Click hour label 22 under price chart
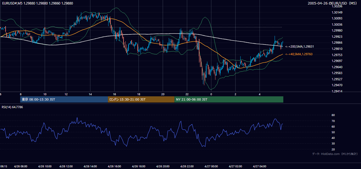 pos(187,94)
